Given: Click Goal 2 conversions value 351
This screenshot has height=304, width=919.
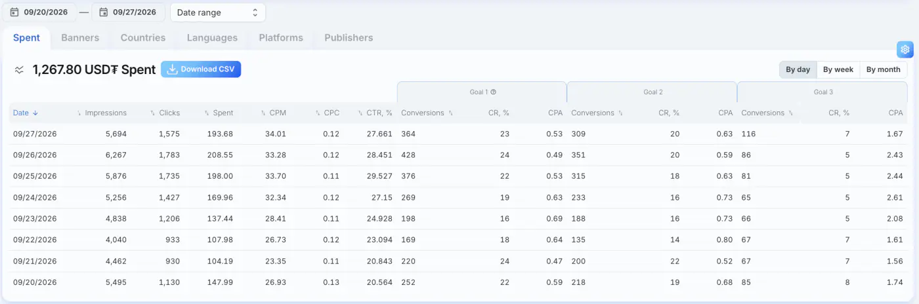Looking at the screenshot, I should [578, 155].
